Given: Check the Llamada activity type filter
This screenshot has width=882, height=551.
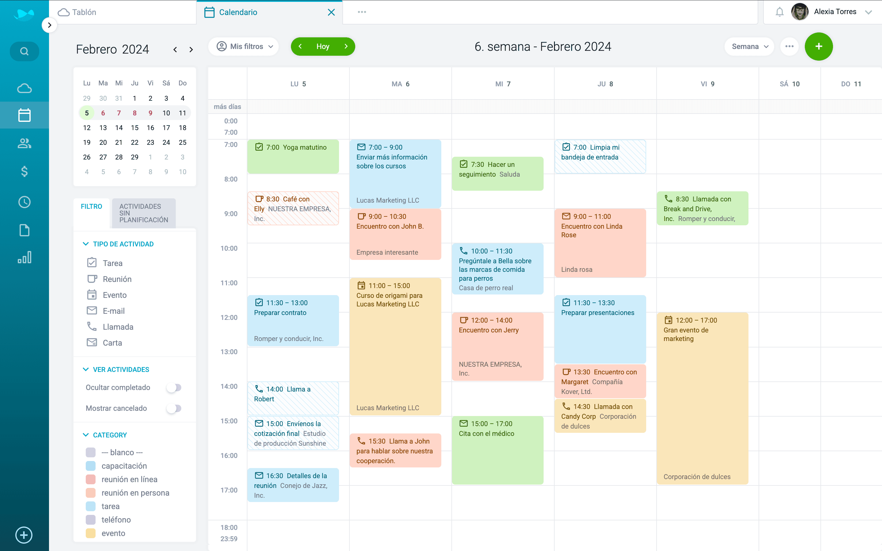Looking at the screenshot, I should coord(92,327).
